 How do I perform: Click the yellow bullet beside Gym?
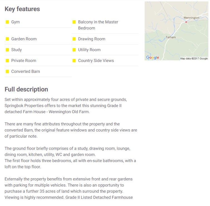tap(7, 22)
